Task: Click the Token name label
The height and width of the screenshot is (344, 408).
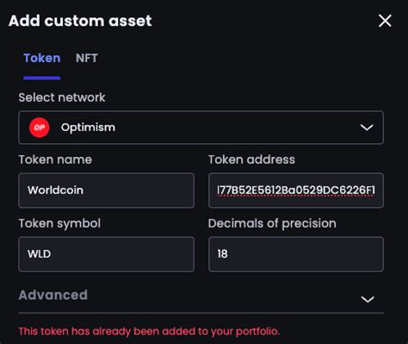Action: 55,159
